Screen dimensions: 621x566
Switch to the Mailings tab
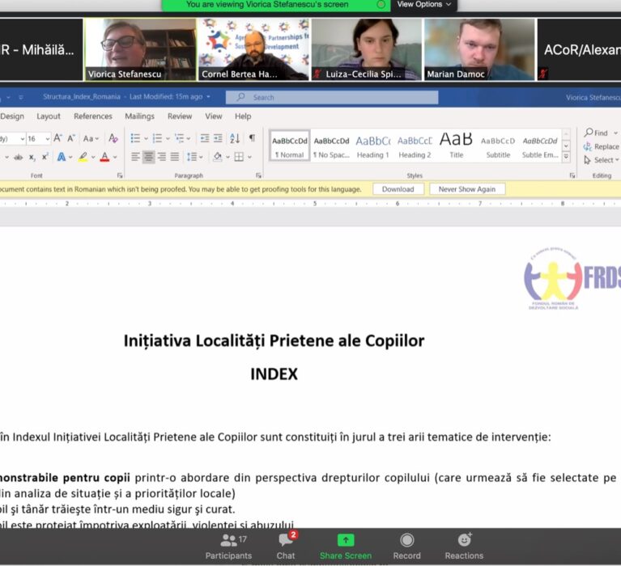coord(140,116)
